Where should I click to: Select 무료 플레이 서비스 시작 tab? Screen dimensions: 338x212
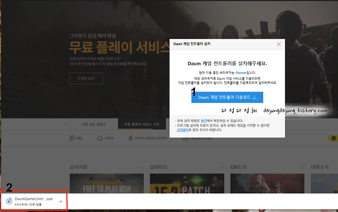pyautogui.click(x=142, y=124)
